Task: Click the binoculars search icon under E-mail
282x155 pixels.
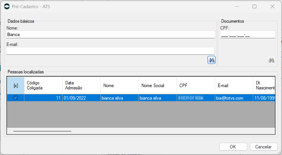Action: [211, 60]
